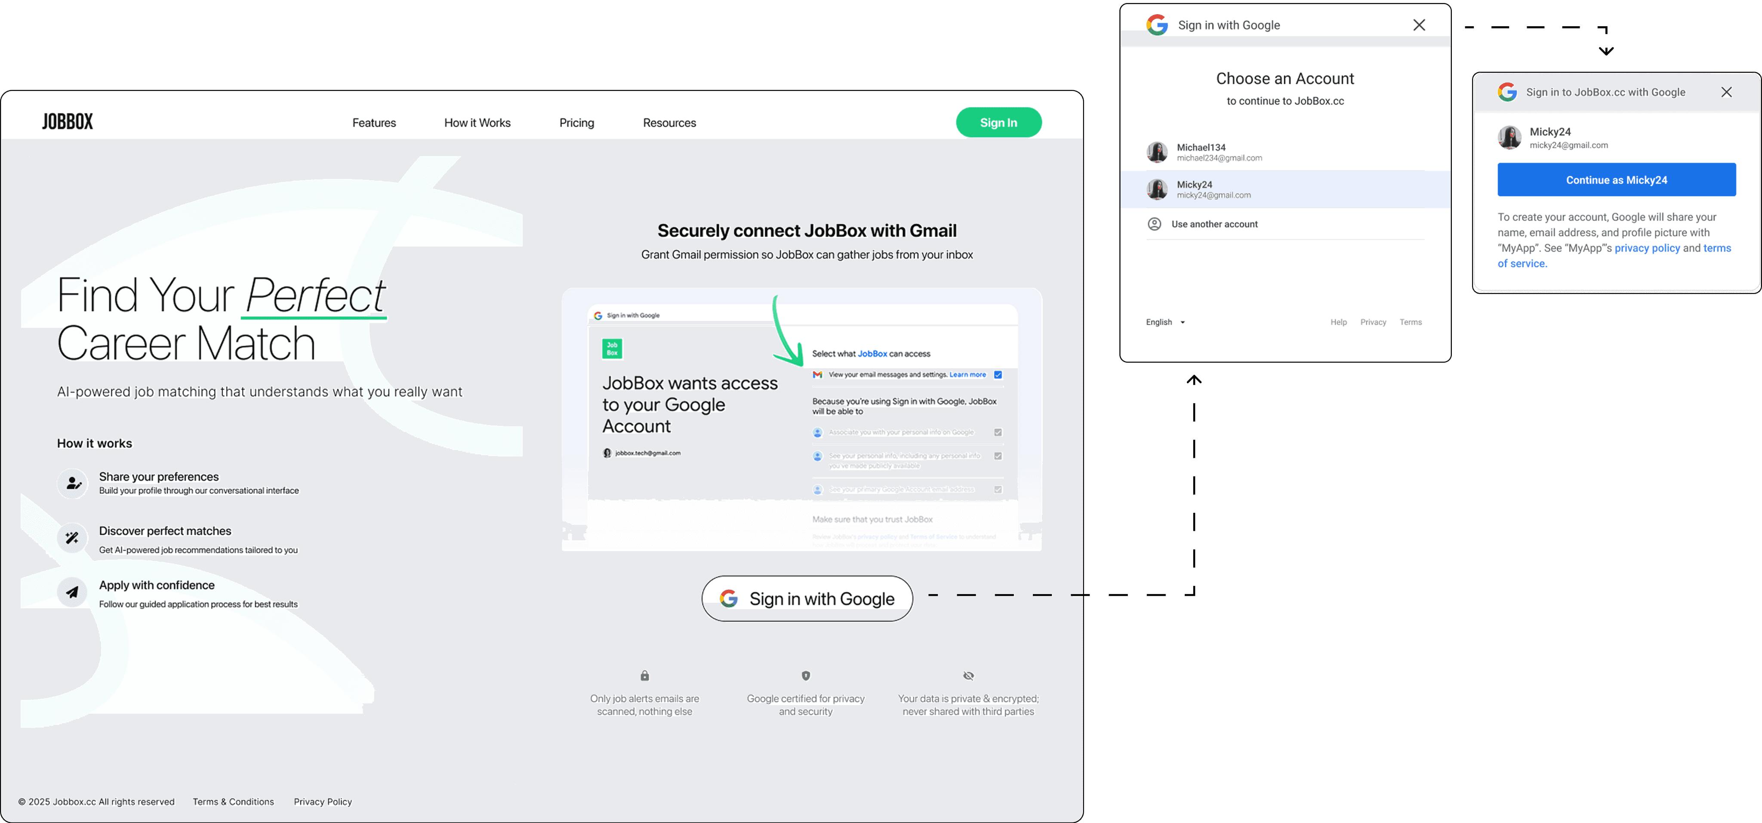
Task: Click the Share your preferences profile icon
Action: pos(73,483)
